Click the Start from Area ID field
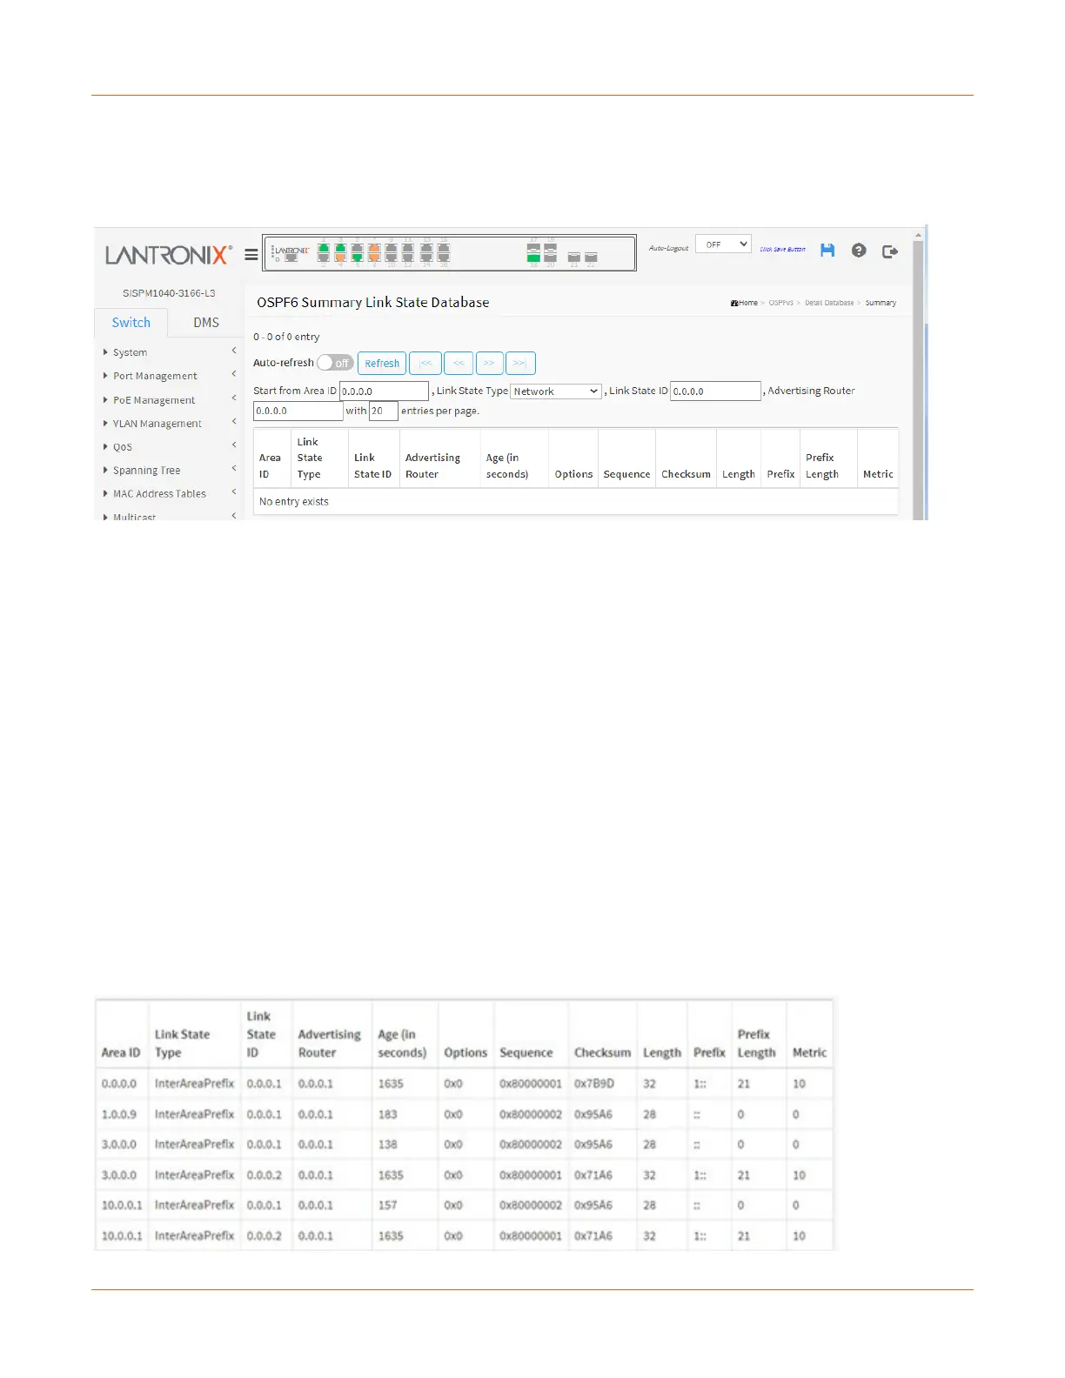 click(384, 391)
